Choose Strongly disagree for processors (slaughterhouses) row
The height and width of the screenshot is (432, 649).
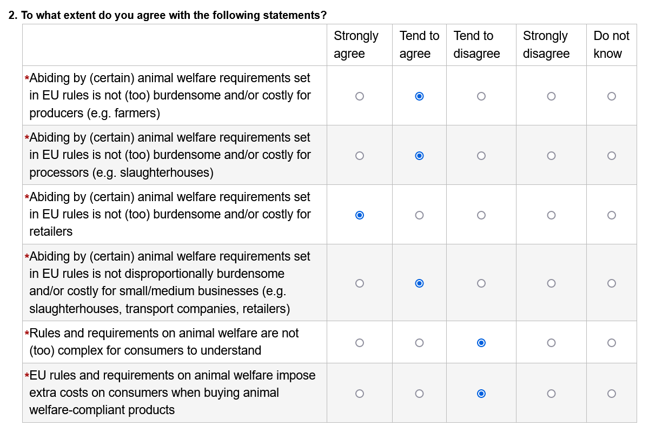(551, 156)
